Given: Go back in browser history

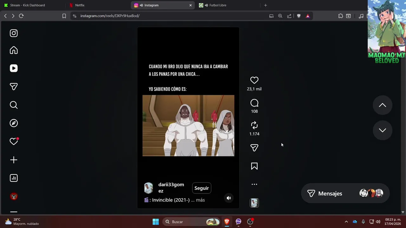Looking at the screenshot, I should [5, 16].
